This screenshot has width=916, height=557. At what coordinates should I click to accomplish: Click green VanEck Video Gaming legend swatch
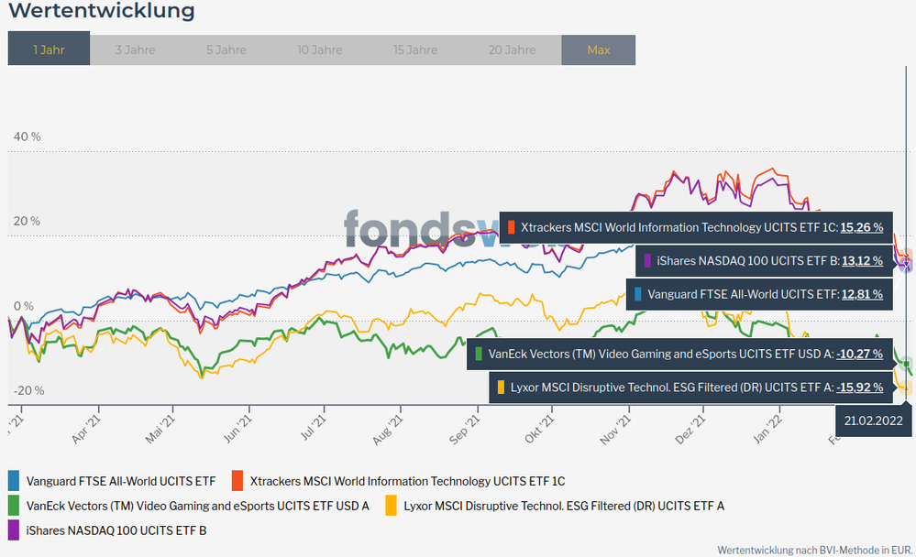click(14, 505)
